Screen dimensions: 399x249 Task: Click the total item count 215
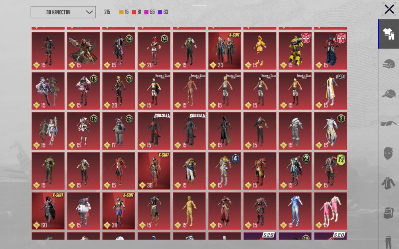click(x=107, y=12)
